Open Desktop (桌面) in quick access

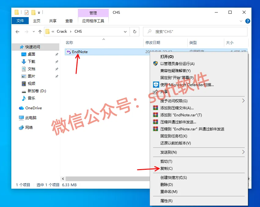pyautogui.click(x=31, y=54)
